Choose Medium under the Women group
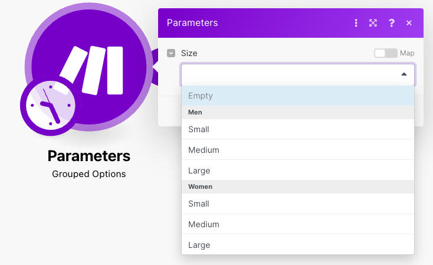433x265 pixels. (298, 224)
